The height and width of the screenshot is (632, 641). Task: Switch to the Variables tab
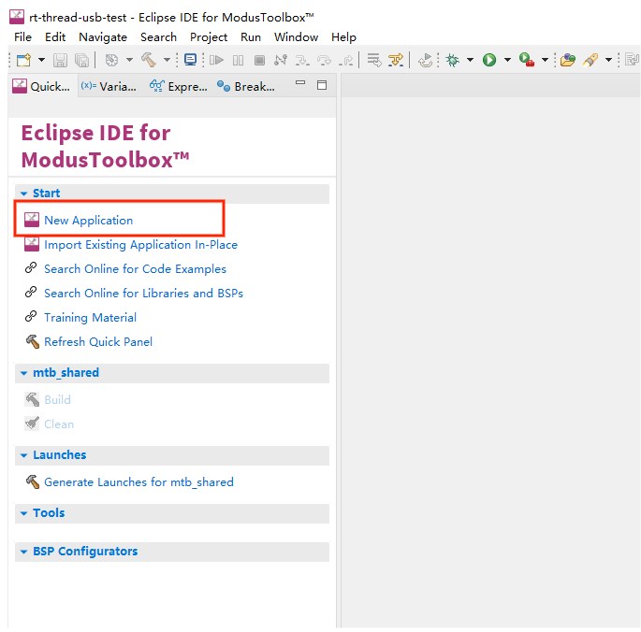coord(109,86)
